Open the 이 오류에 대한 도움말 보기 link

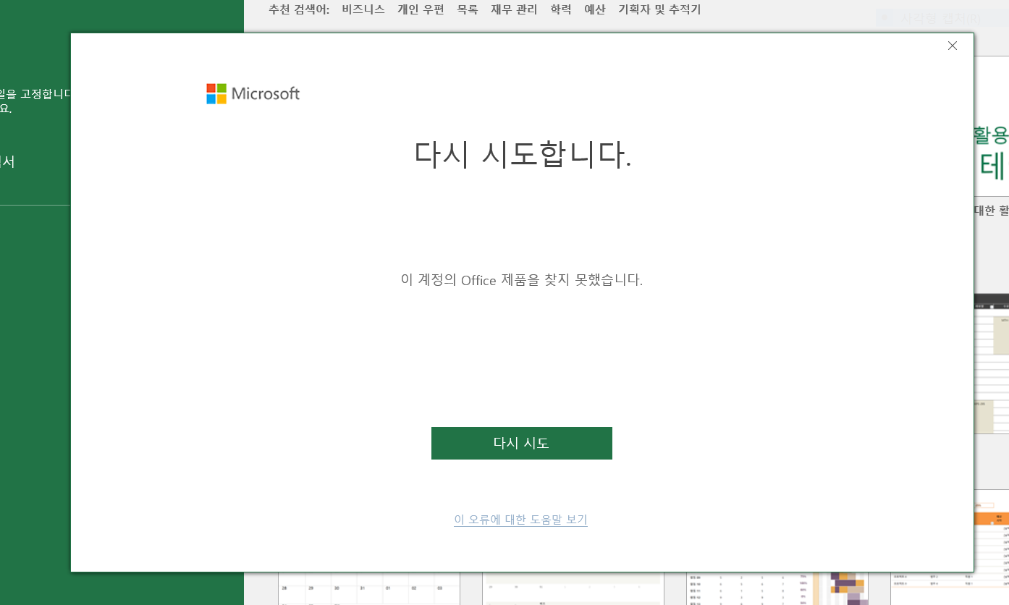pyautogui.click(x=520, y=520)
